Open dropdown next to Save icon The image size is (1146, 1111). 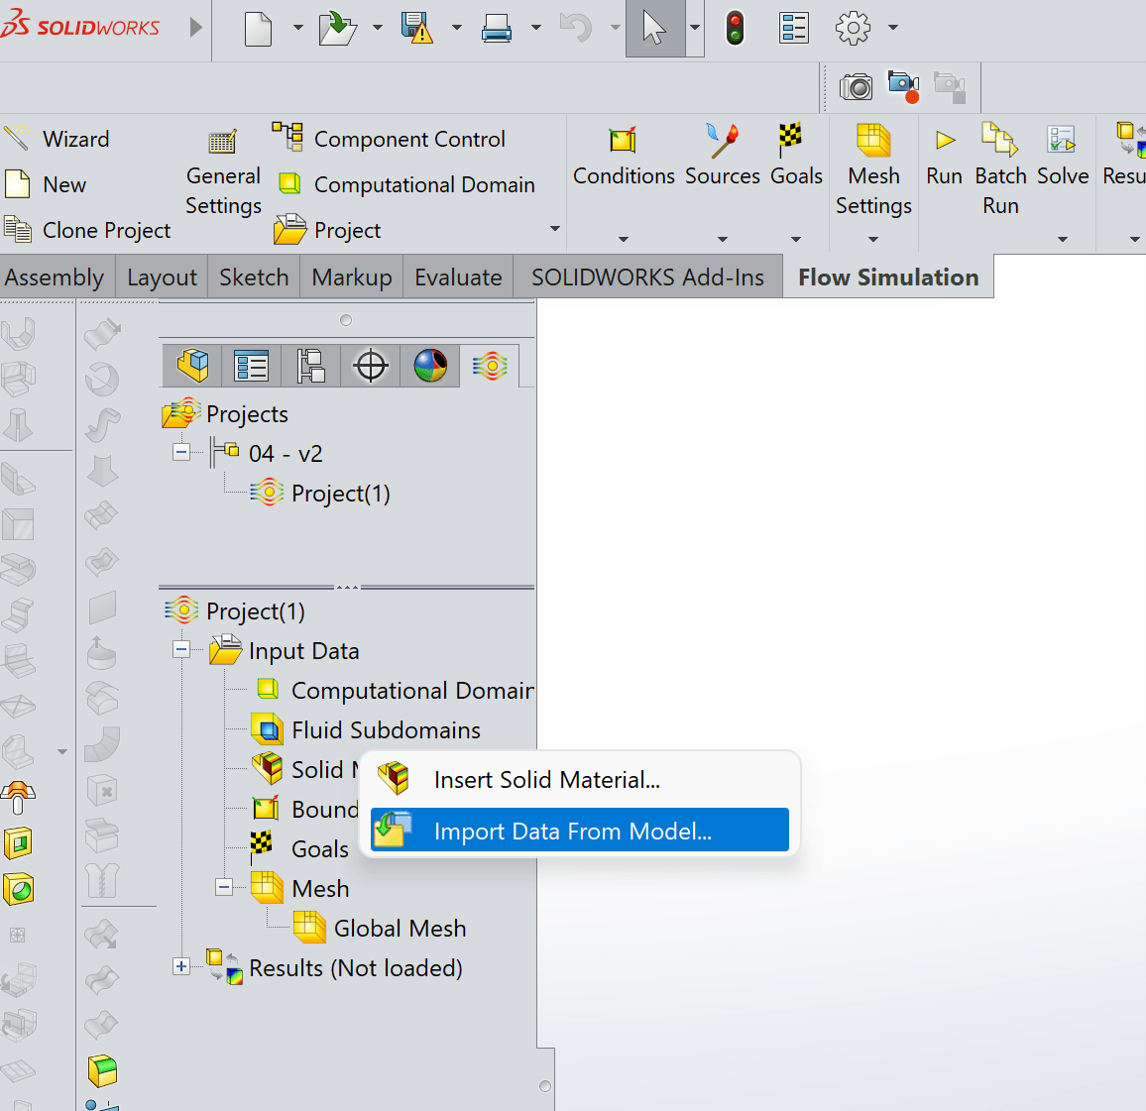tap(457, 28)
